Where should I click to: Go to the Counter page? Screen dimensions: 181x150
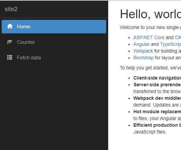point(54,42)
